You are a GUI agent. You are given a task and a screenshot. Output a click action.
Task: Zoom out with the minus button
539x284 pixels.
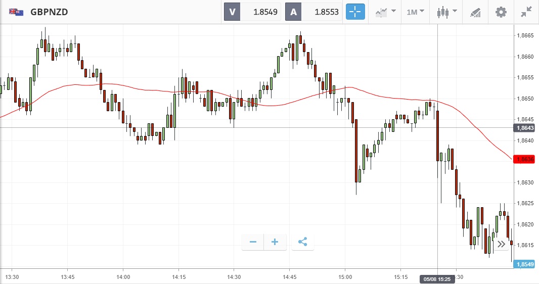click(x=253, y=242)
